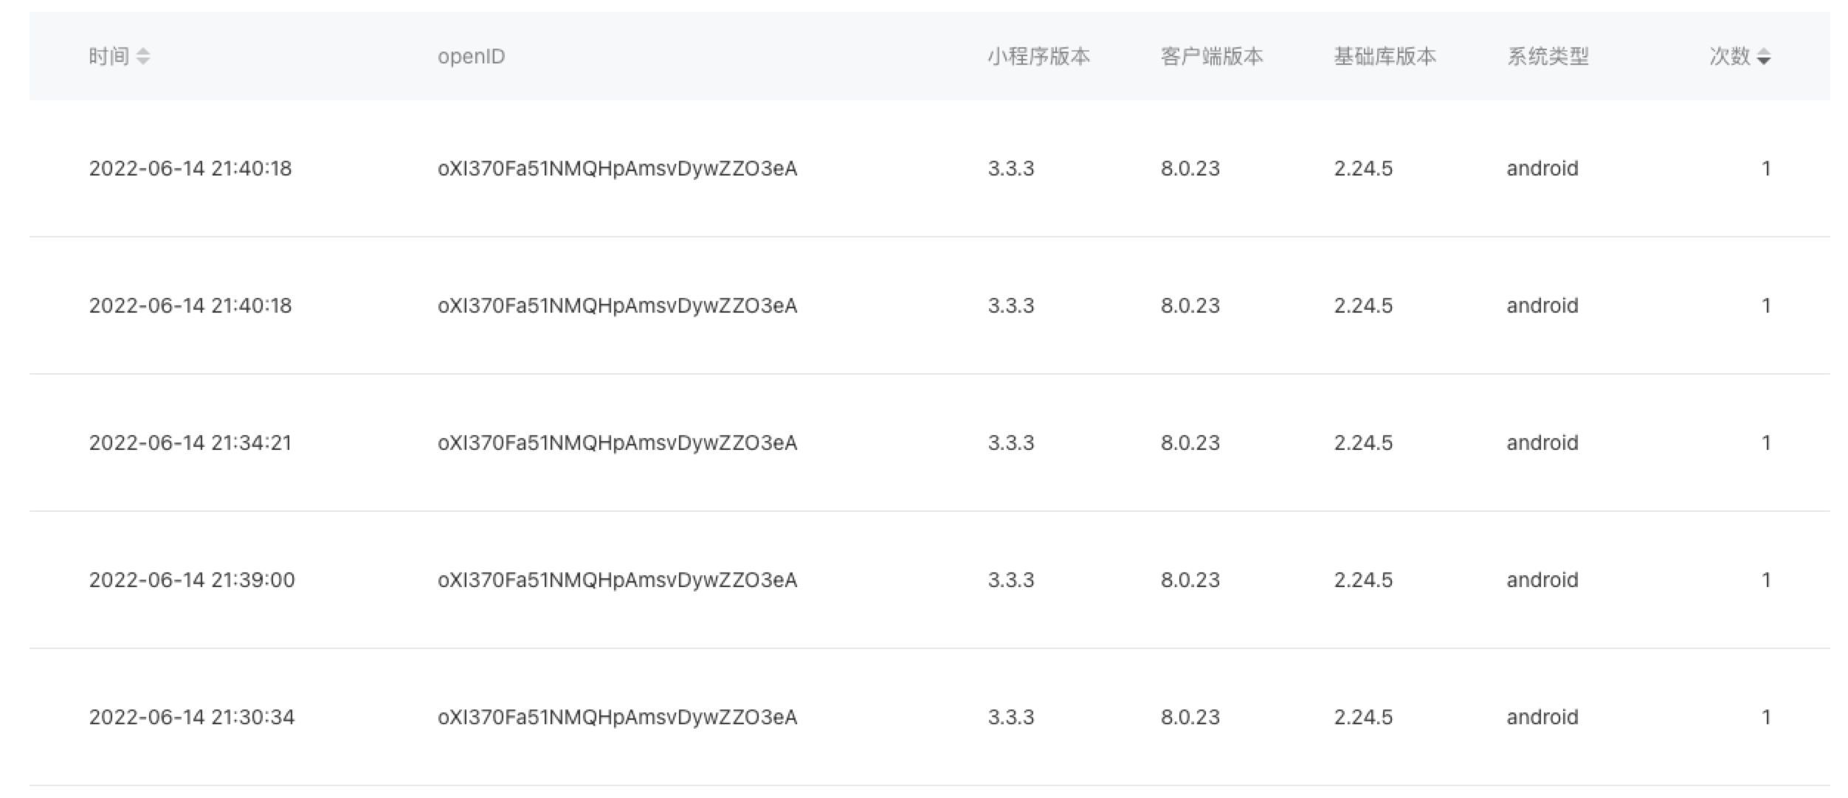Click android in the 21:39:00 row
The image size is (1848, 798).
click(x=1542, y=580)
